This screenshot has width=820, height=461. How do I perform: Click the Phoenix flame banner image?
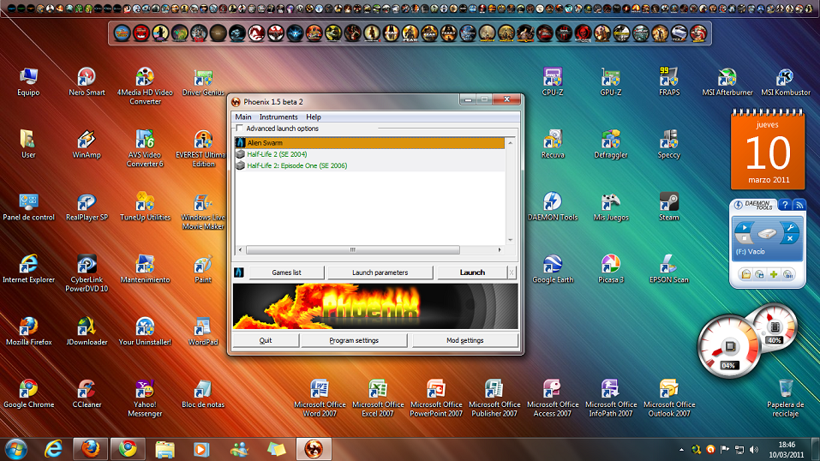click(375, 306)
